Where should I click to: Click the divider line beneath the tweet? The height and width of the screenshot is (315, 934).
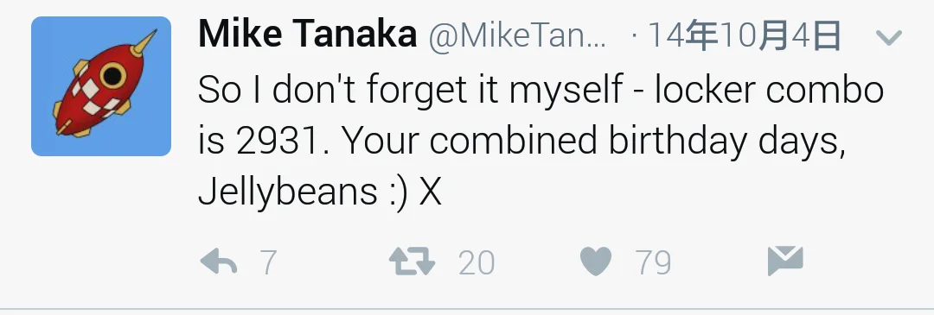tap(467, 310)
